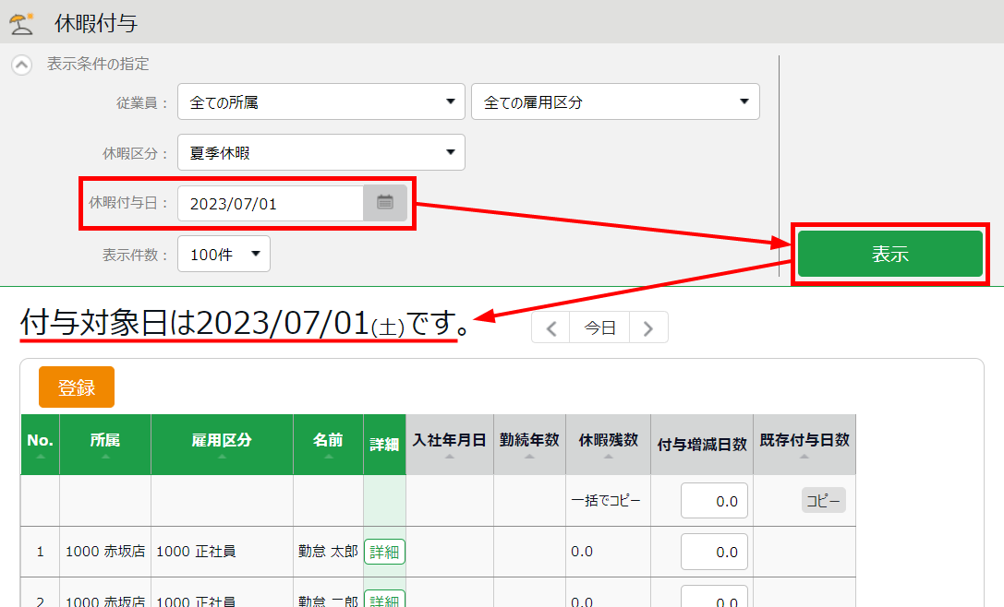The image size is (1004, 607).
Task: Open the 全ての雇用区分 dropdown
Action: tap(615, 102)
